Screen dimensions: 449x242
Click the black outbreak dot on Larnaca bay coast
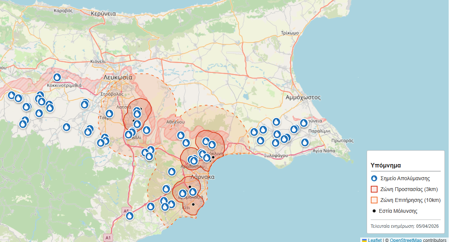pos(213,157)
